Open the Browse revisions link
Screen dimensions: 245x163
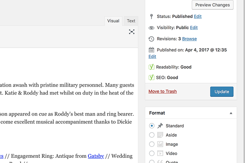point(189,39)
